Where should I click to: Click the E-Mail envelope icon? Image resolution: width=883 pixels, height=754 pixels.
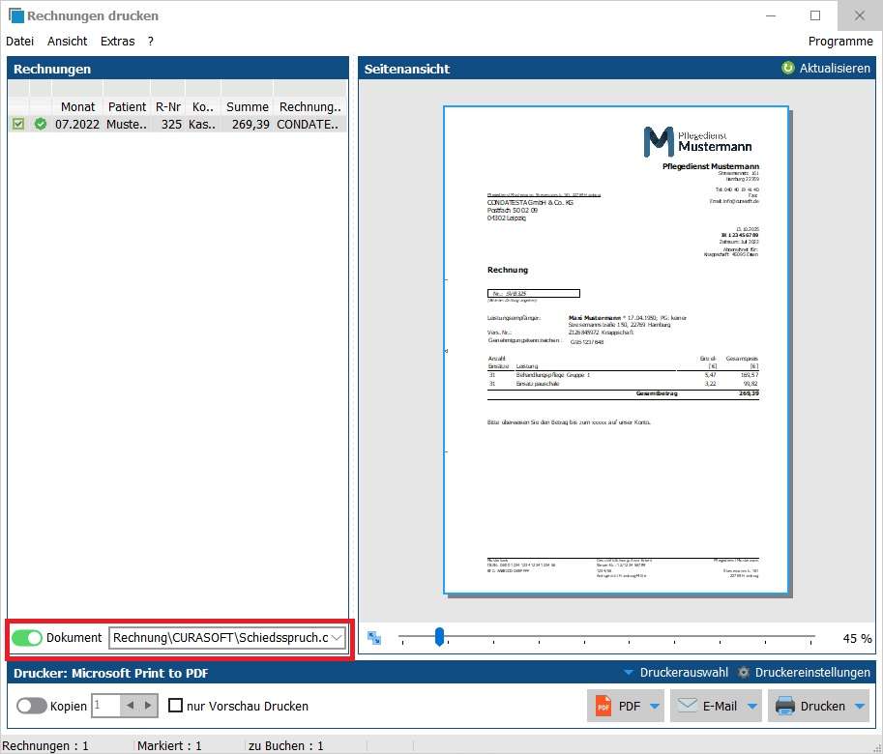[686, 706]
